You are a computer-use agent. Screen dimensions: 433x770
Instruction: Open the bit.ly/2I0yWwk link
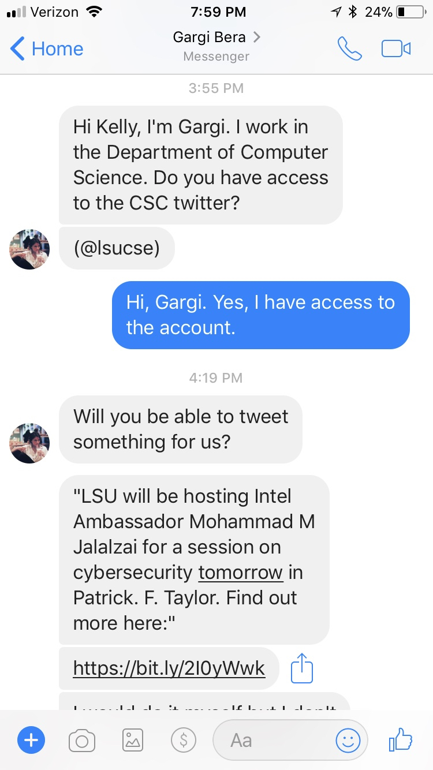tap(169, 668)
